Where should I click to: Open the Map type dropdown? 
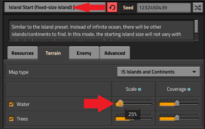click(x=159, y=72)
